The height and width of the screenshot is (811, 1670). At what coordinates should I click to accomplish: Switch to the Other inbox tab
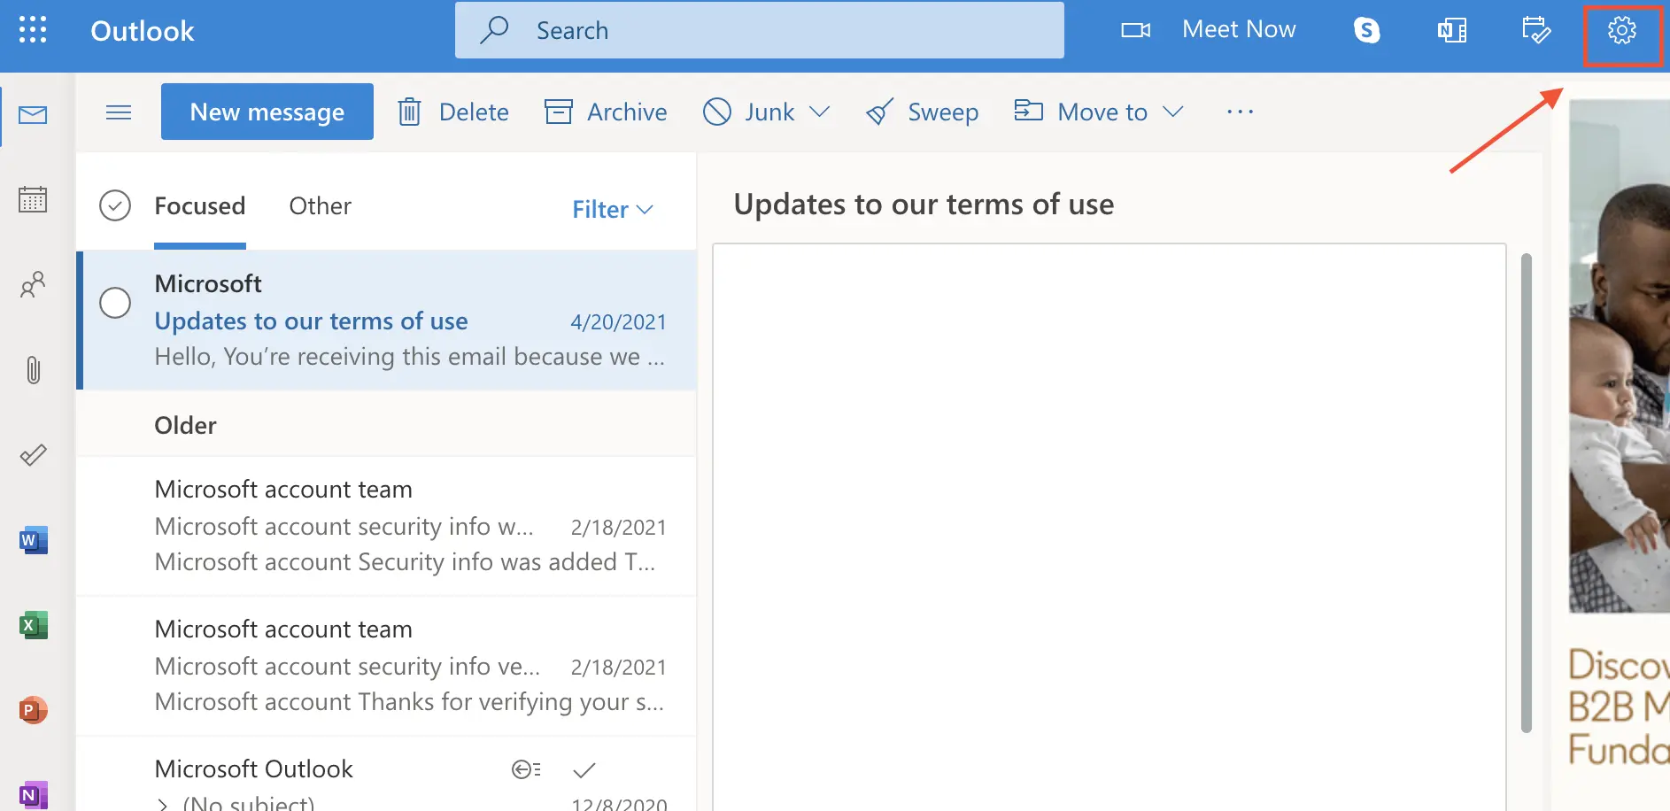[x=320, y=205]
